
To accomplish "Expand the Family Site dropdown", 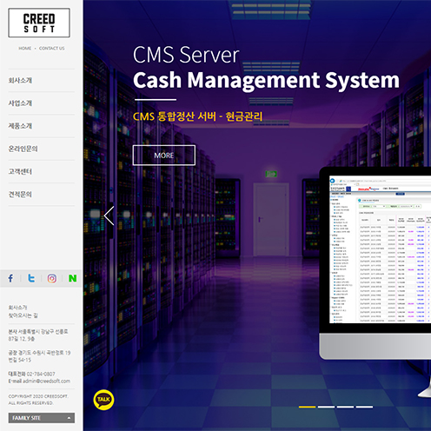I will 42,418.
